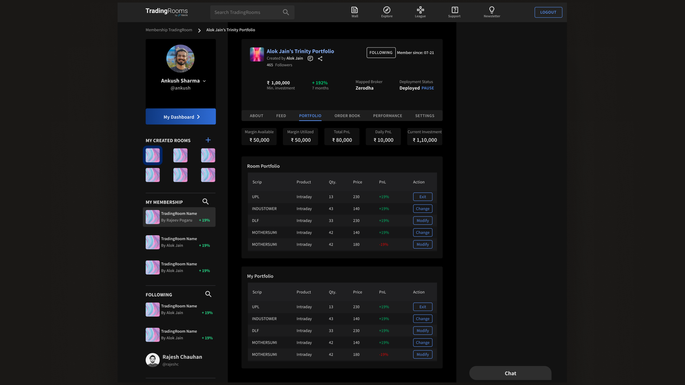
Task: Click Zerodha mapped broker text
Action: pyautogui.click(x=364, y=88)
